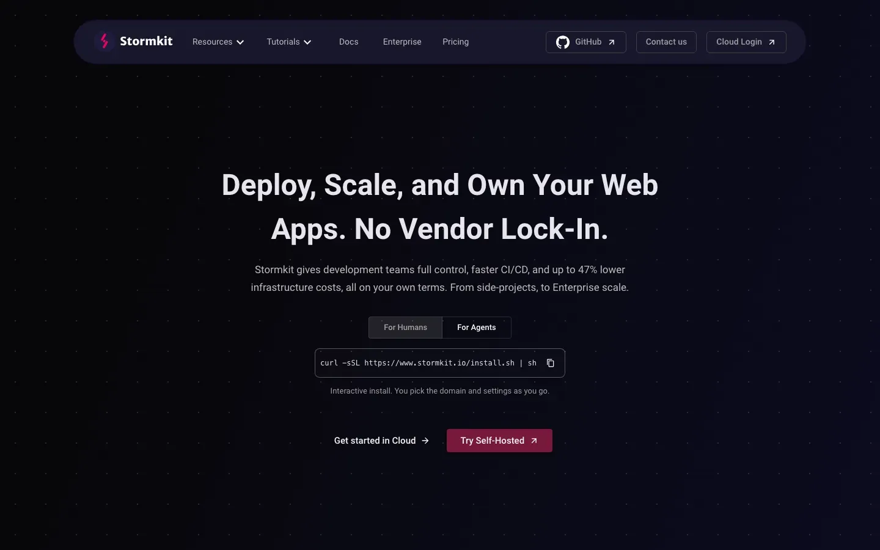The width and height of the screenshot is (880, 550).
Task: Click the GitHub octocat icon
Action: 563,42
